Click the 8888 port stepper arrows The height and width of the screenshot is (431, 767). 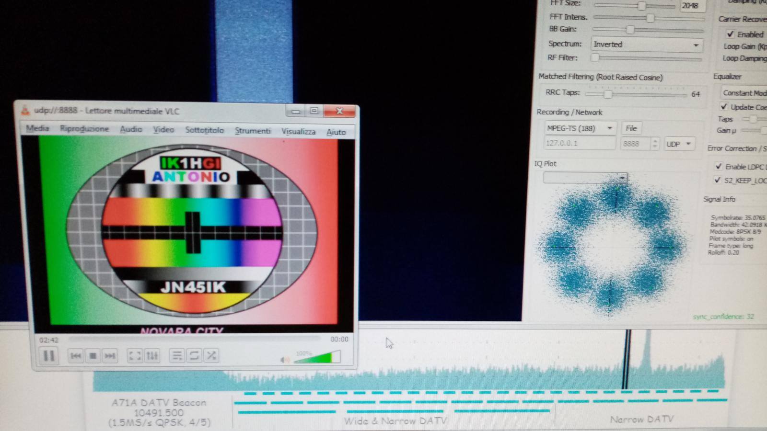click(x=655, y=143)
